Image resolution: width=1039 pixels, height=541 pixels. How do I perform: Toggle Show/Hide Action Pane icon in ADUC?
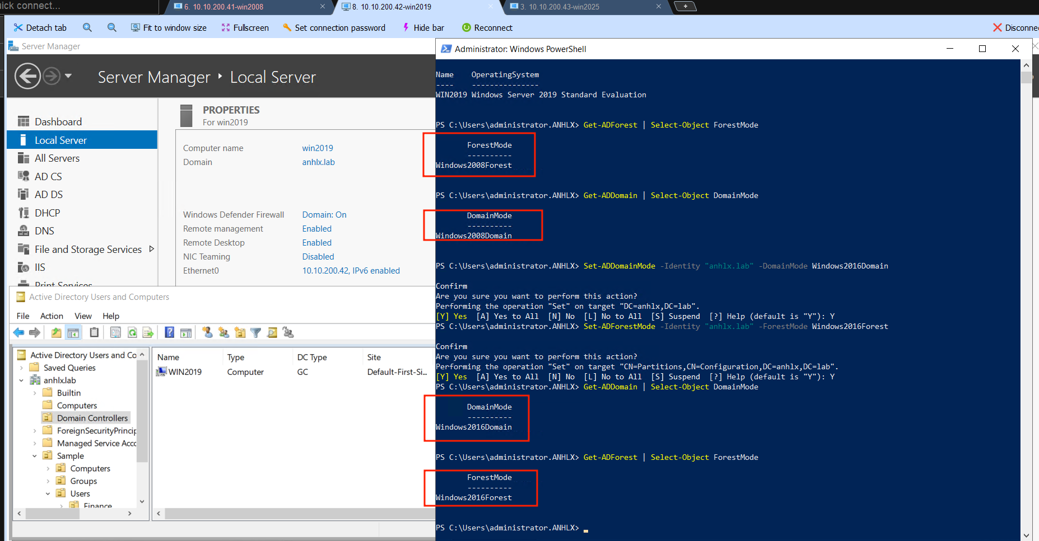186,333
